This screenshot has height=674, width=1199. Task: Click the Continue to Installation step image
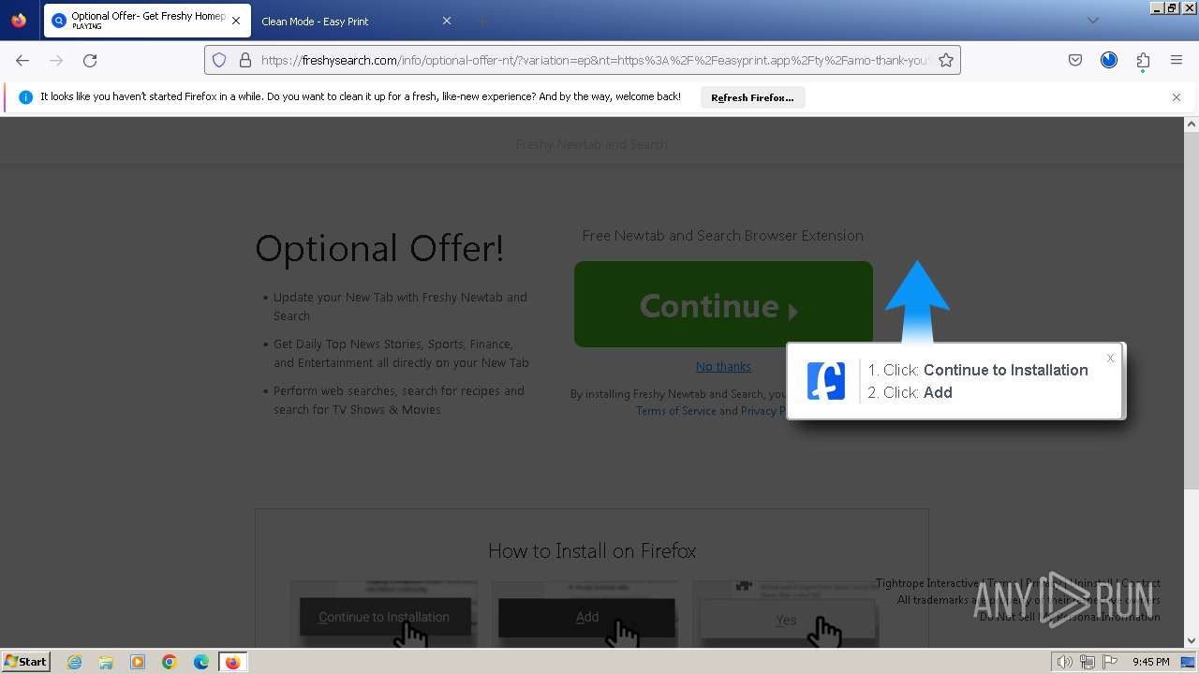tap(384, 616)
